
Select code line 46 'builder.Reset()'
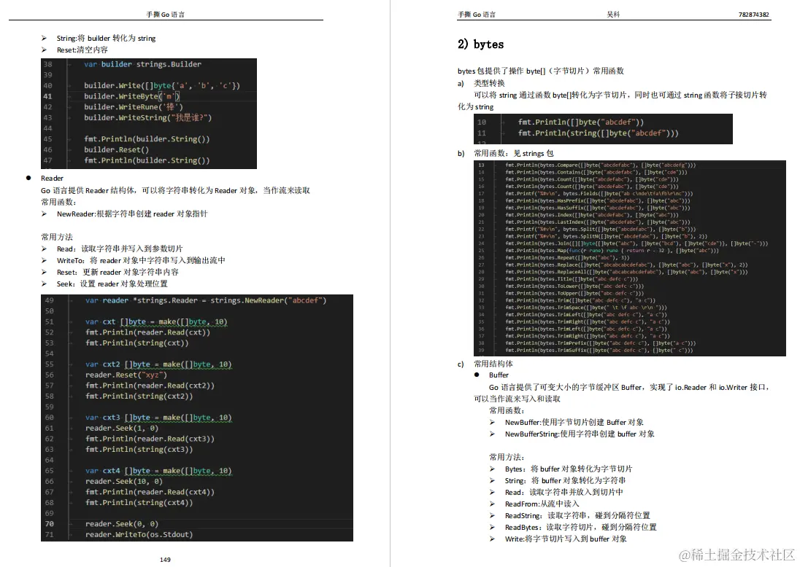[116, 150]
